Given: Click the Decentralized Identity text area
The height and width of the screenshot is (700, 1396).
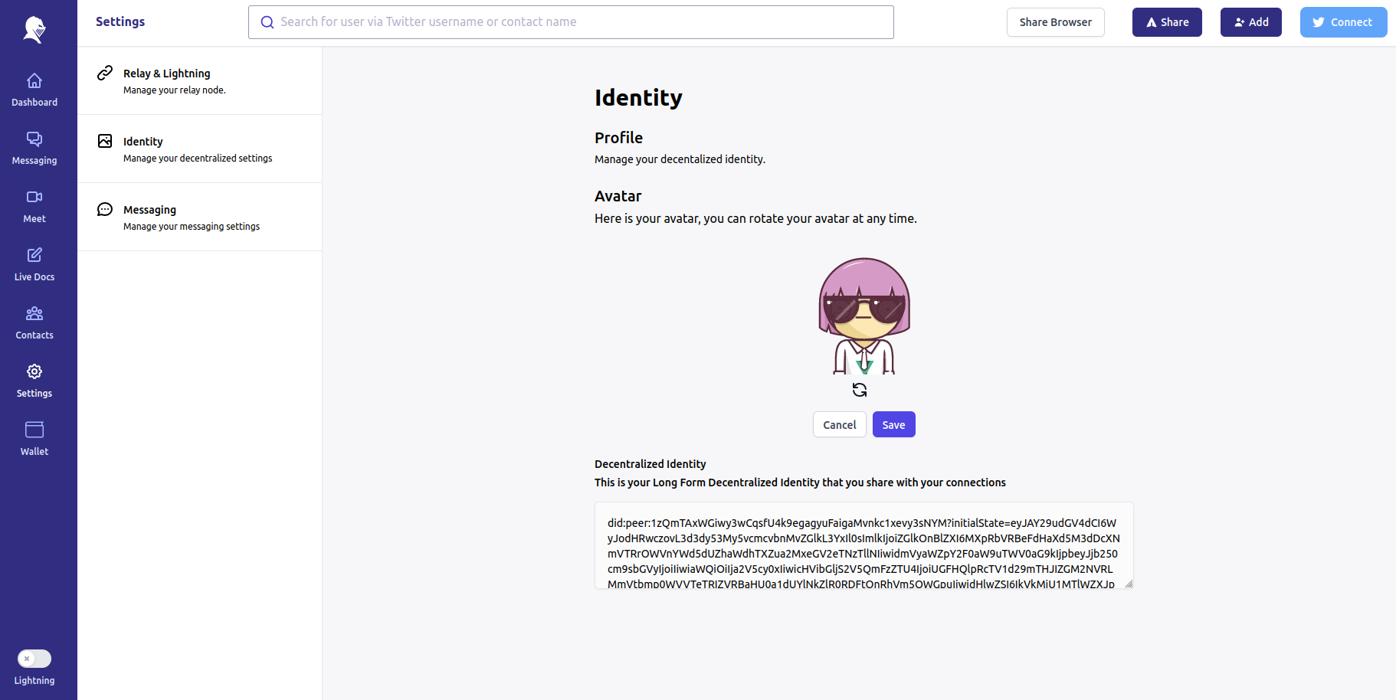Looking at the screenshot, I should (863, 545).
